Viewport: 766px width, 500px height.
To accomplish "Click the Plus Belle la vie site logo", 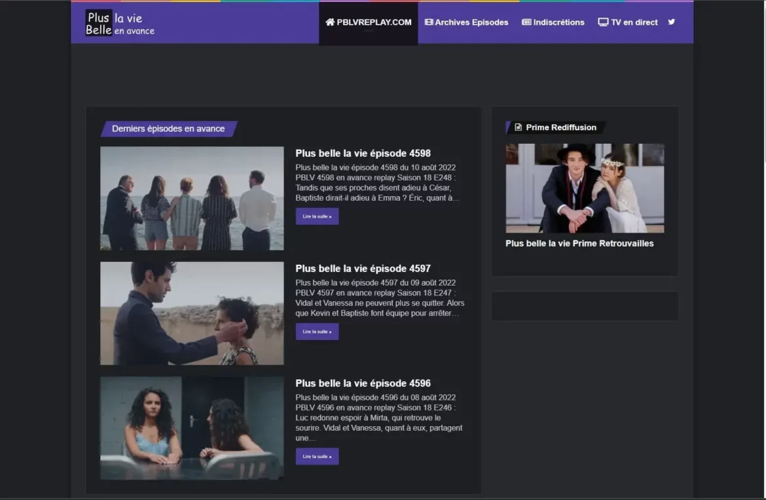I will pyautogui.click(x=120, y=23).
